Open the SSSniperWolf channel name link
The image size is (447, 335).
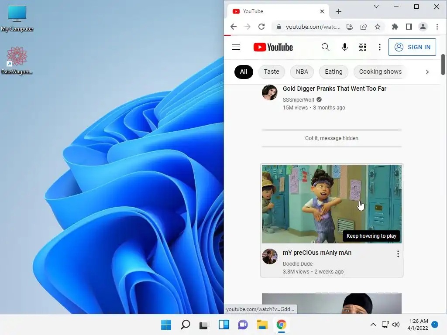click(x=299, y=100)
